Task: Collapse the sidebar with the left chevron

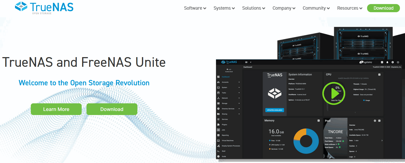Action: click(x=251, y=62)
